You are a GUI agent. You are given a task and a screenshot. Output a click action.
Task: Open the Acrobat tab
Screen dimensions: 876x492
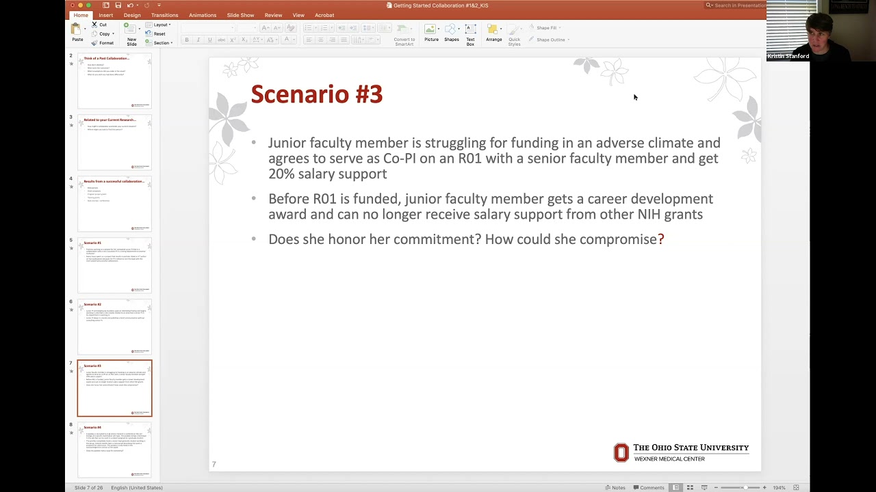pyautogui.click(x=324, y=15)
